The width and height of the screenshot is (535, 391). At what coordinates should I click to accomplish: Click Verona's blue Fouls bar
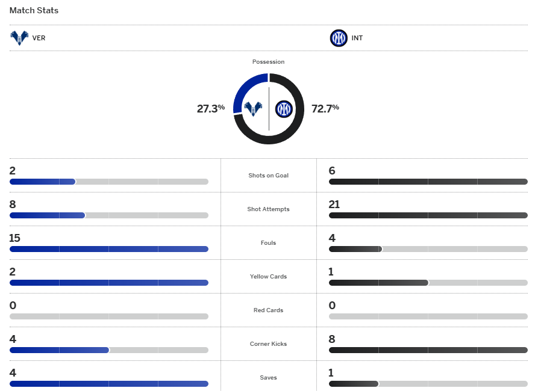point(108,249)
